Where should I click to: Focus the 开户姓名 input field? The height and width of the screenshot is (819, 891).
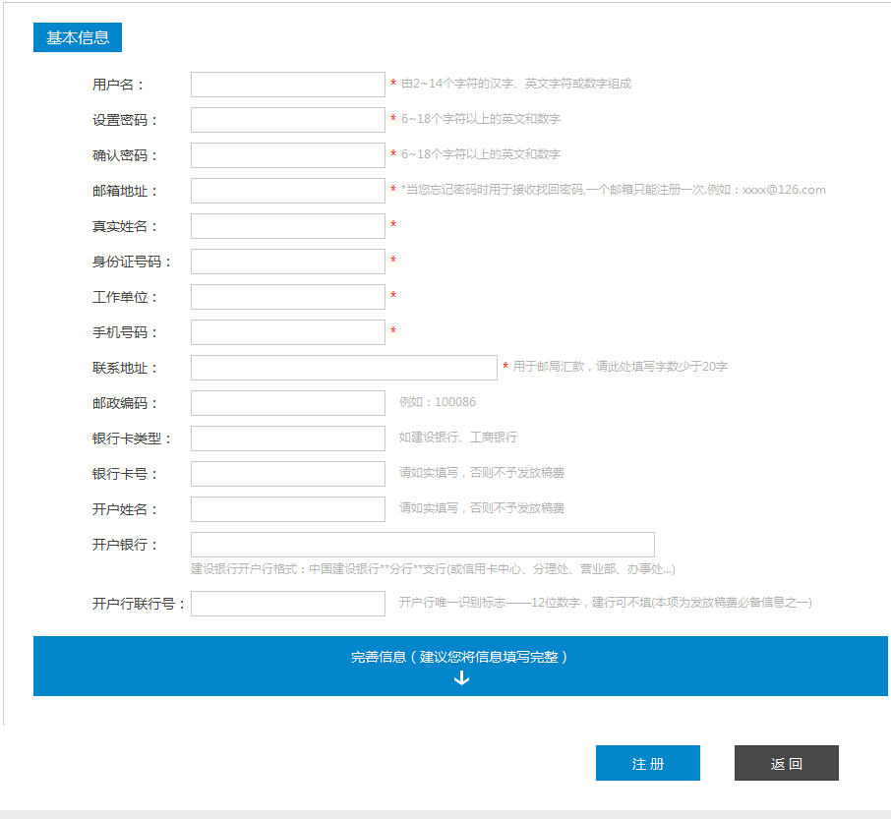(x=287, y=509)
